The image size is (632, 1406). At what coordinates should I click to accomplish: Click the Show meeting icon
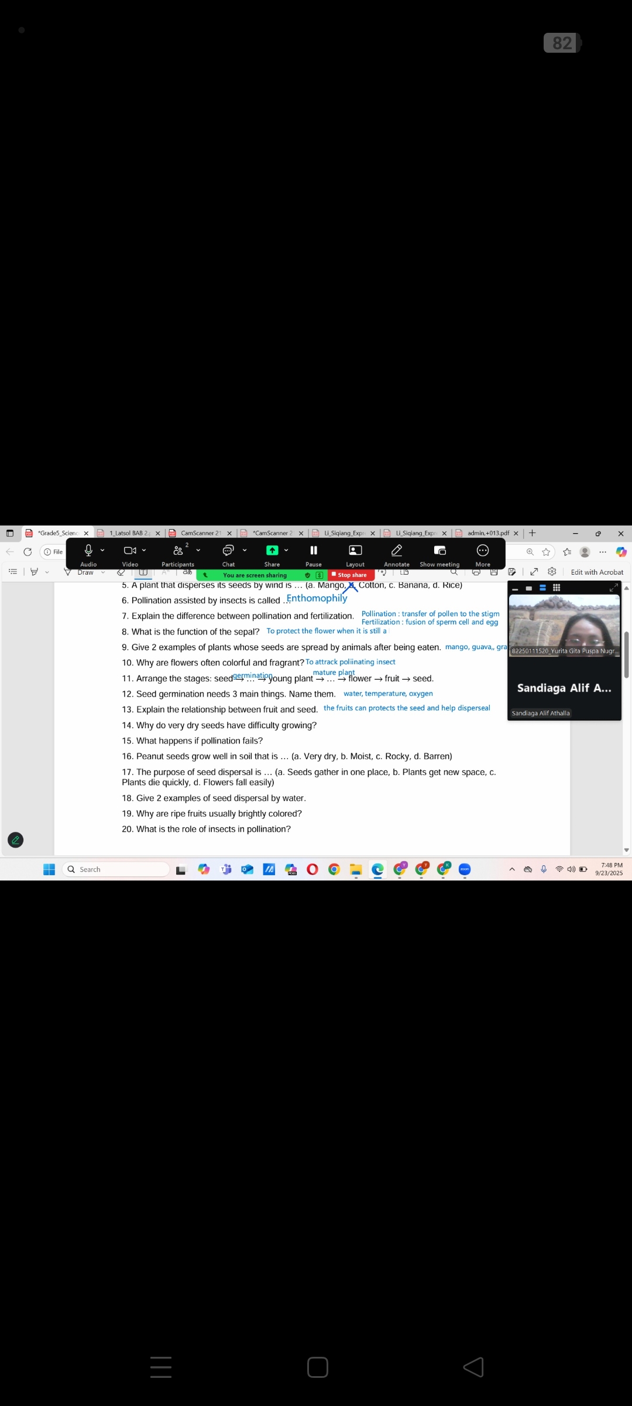439,551
